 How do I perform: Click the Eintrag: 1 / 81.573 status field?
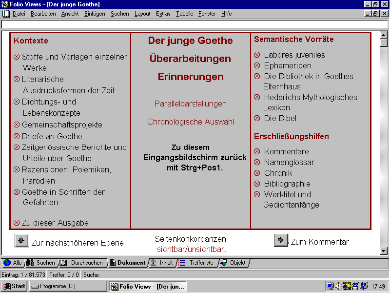[x=23, y=275]
